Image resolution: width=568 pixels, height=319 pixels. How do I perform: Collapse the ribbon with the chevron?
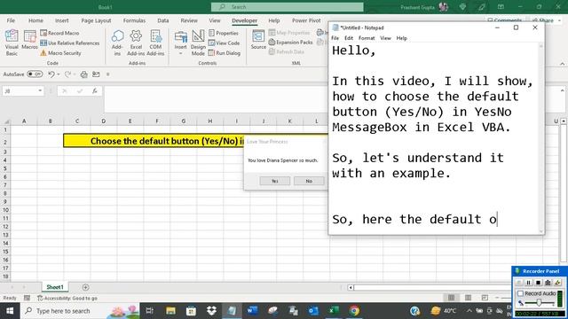coord(562,64)
